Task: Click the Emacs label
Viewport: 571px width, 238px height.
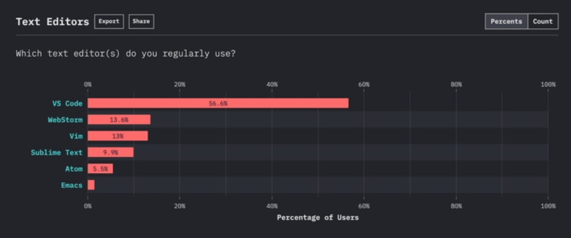Action: click(x=72, y=185)
